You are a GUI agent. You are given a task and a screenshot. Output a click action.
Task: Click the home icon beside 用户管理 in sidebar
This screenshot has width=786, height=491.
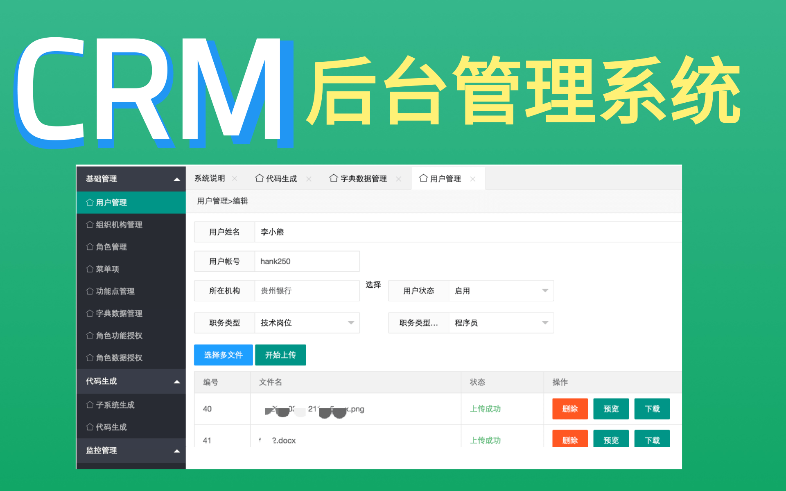coord(90,202)
